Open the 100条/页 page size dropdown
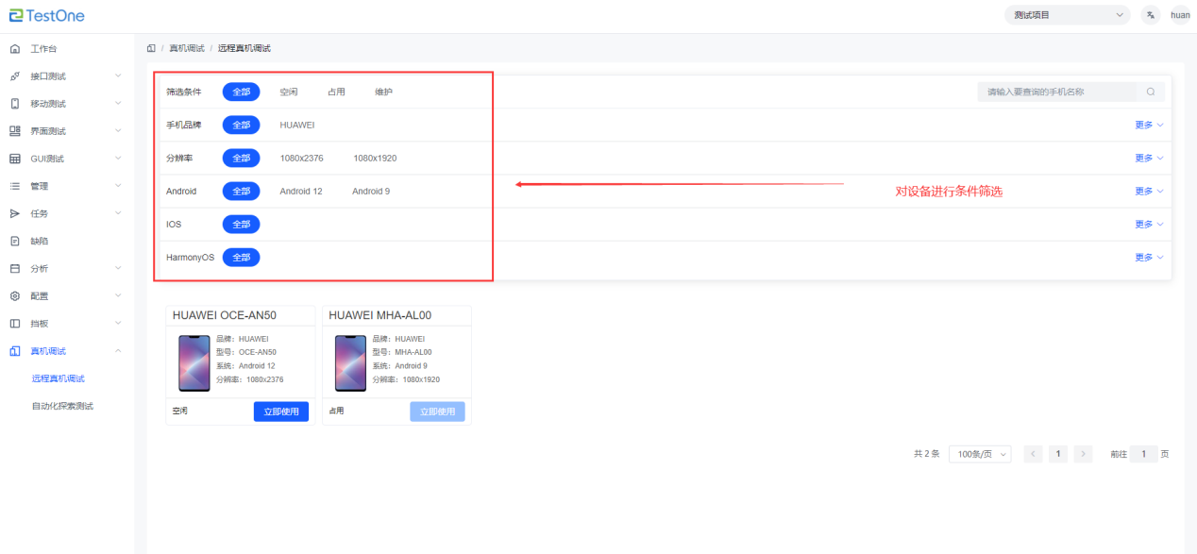Viewport: 1197px width, 554px height. coord(979,454)
